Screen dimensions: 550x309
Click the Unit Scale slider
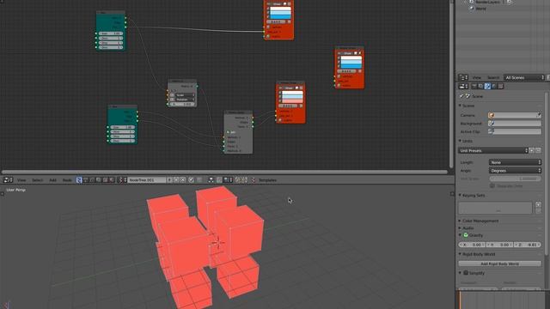click(x=515, y=179)
